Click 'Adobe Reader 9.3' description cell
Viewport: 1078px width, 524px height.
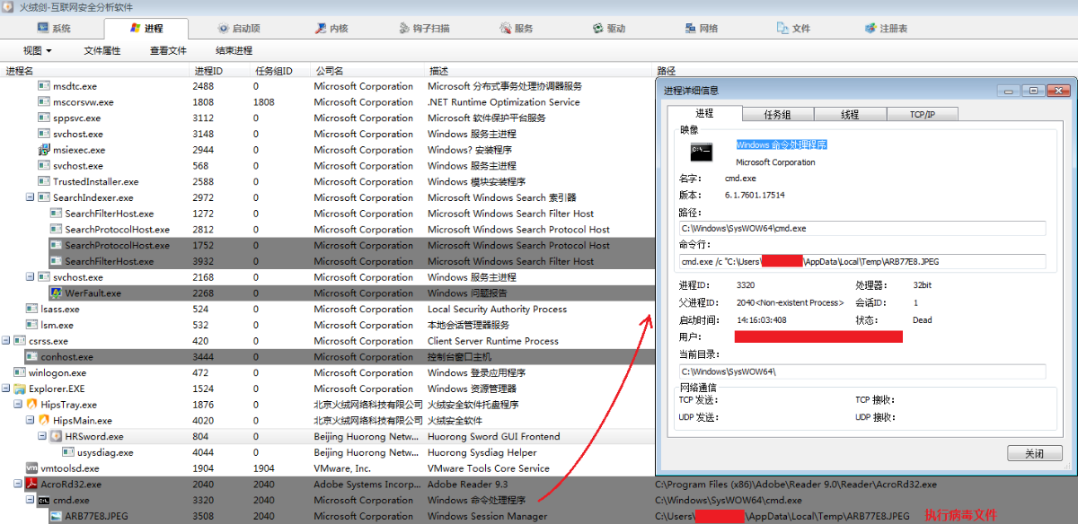pos(468,485)
